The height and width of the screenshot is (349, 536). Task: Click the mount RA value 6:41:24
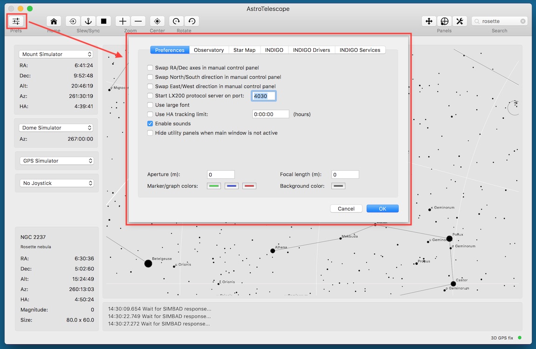[84, 65]
